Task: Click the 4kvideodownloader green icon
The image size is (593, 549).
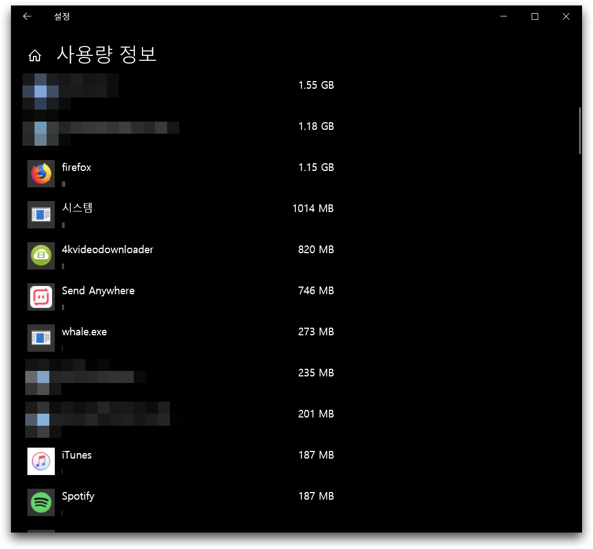Action: coord(41,255)
